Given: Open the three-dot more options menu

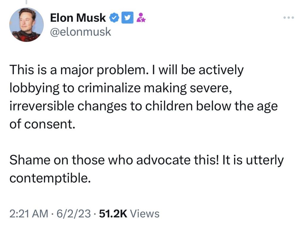Looking at the screenshot, I should coord(288,18).
